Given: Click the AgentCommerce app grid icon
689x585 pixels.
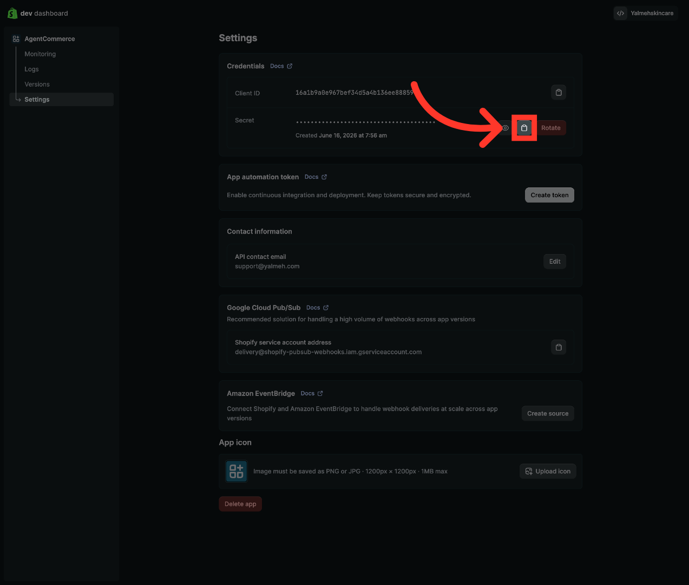Looking at the screenshot, I should 16,39.
